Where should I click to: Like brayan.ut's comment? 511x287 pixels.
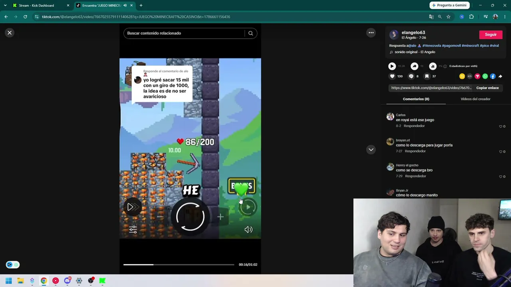501,152
